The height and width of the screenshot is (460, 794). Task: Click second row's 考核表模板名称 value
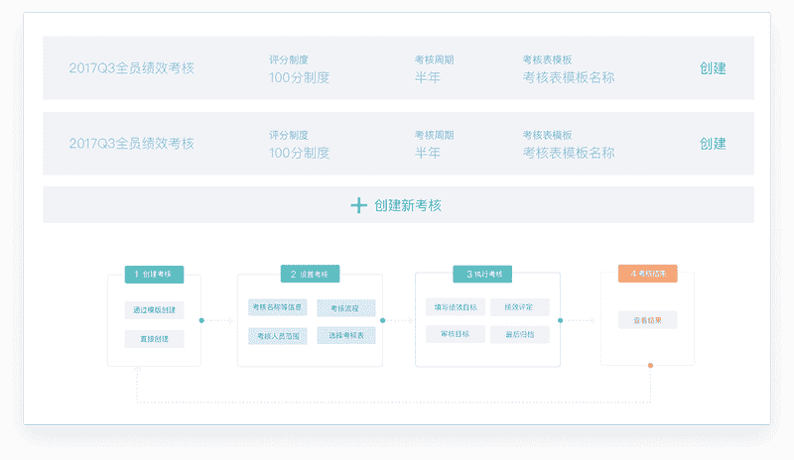[x=569, y=153]
